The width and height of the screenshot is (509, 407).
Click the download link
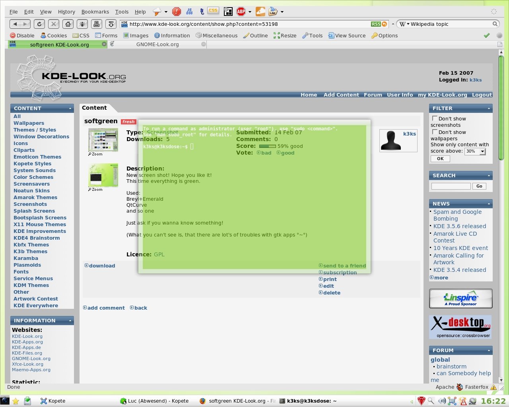pyautogui.click(x=100, y=266)
